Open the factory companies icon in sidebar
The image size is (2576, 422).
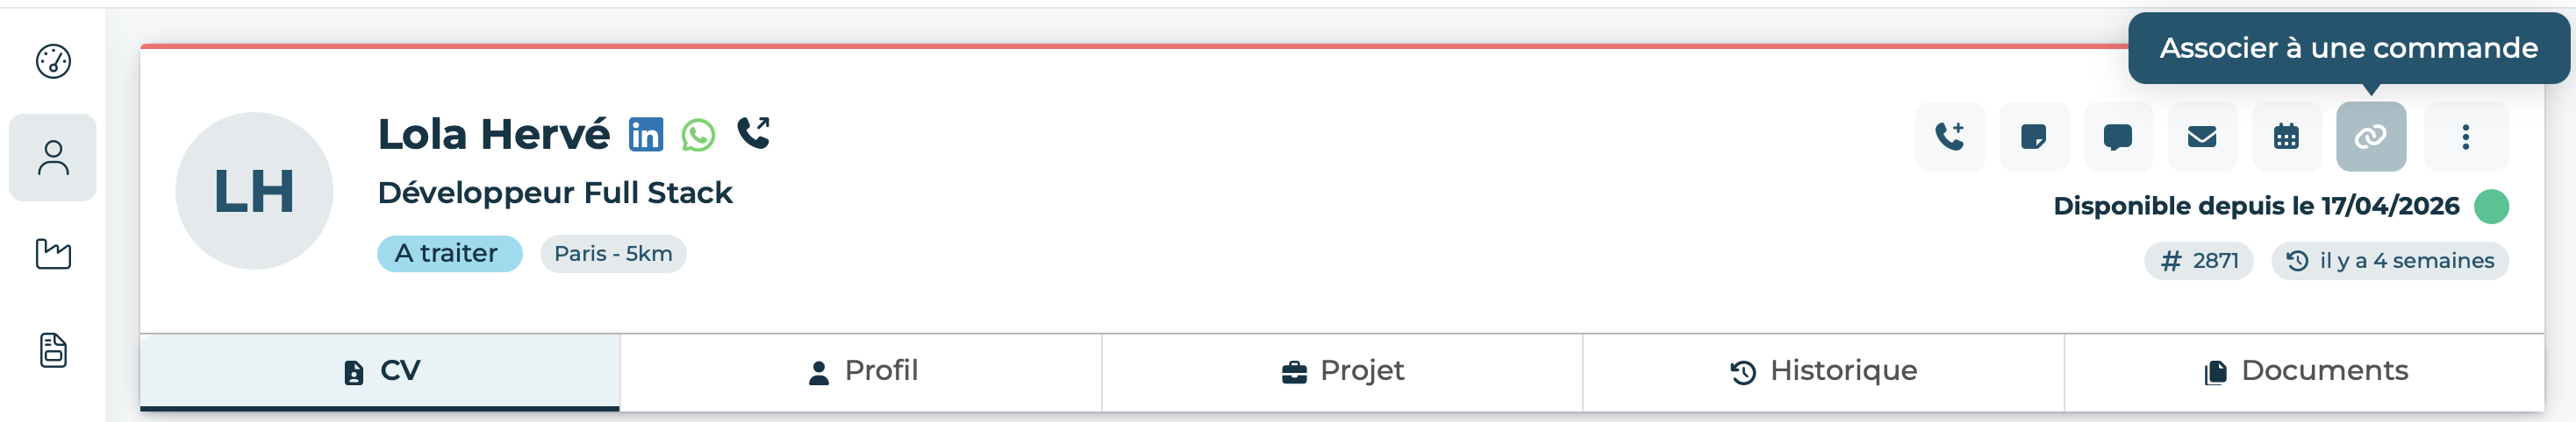point(53,253)
